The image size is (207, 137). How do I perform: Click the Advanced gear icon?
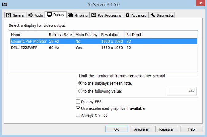point(127,15)
